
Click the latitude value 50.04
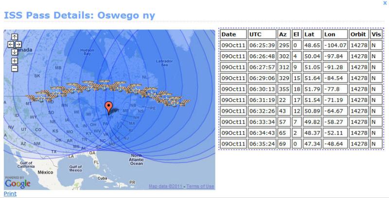[312, 56]
